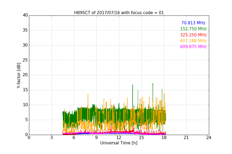Click the y-axis tick label 30
The width and height of the screenshot is (232, 154).
pyautogui.click(x=25, y=45)
